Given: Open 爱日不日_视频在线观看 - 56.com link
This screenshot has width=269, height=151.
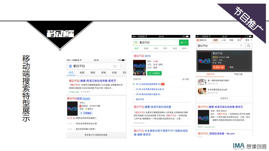Looking at the screenshot, I should pos(216,134).
